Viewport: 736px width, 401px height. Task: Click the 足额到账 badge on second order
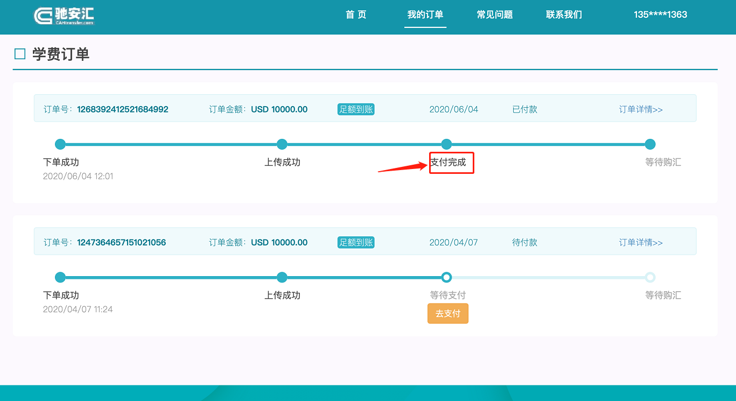click(x=356, y=242)
